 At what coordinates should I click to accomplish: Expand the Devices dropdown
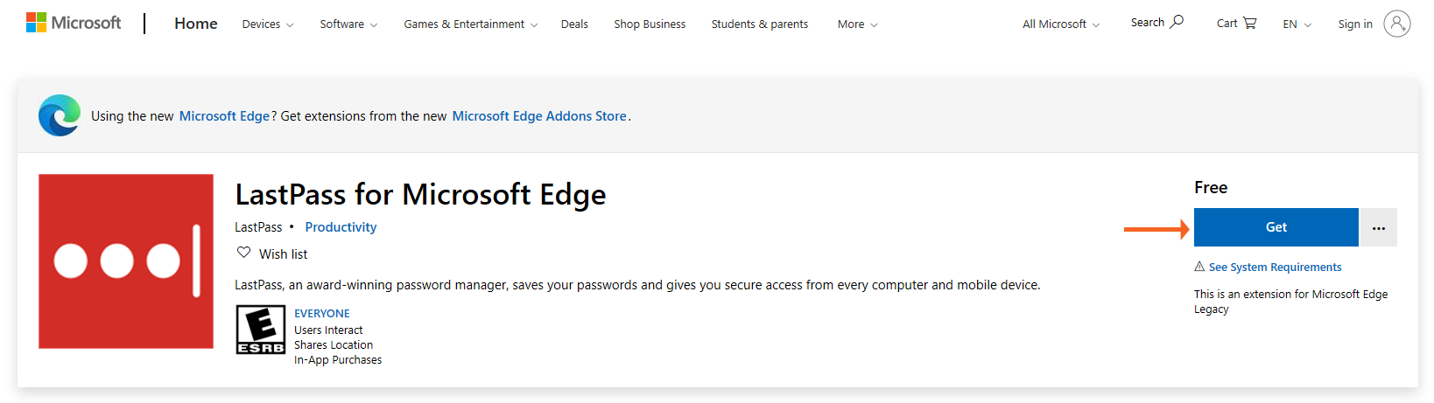(x=267, y=24)
